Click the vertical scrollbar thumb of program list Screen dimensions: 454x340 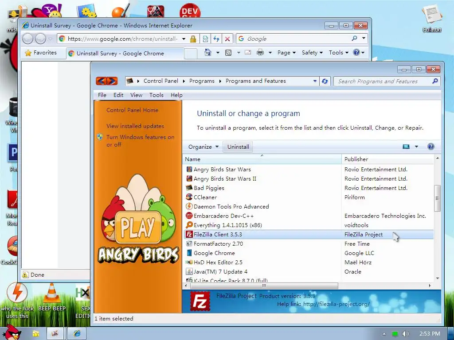[x=437, y=198]
